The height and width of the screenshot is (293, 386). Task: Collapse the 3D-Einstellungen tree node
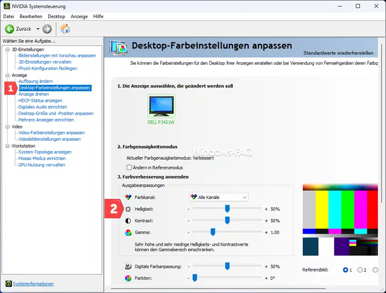(x=7, y=50)
